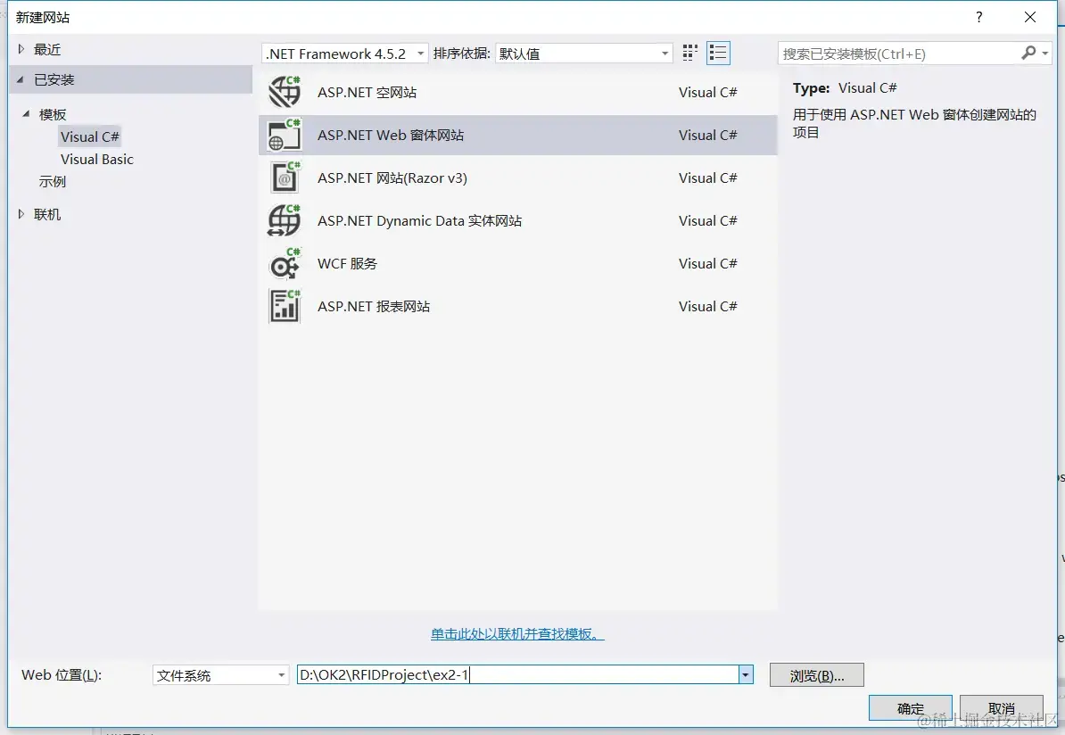Click the WCF 服务 gear icon
Viewport: 1065px width, 735px height.
pyautogui.click(x=285, y=263)
